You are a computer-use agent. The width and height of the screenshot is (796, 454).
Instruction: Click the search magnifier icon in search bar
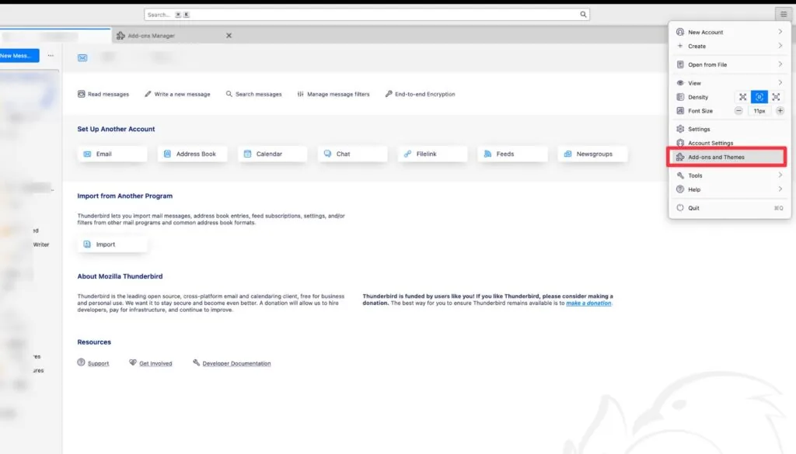[583, 15]
